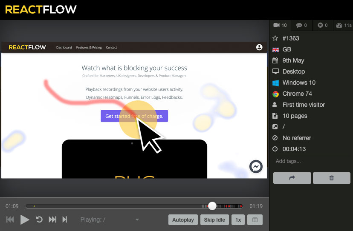Change the 1x playback speed
The height and width of the screenshot is (231, 353).
pos(238,220)
